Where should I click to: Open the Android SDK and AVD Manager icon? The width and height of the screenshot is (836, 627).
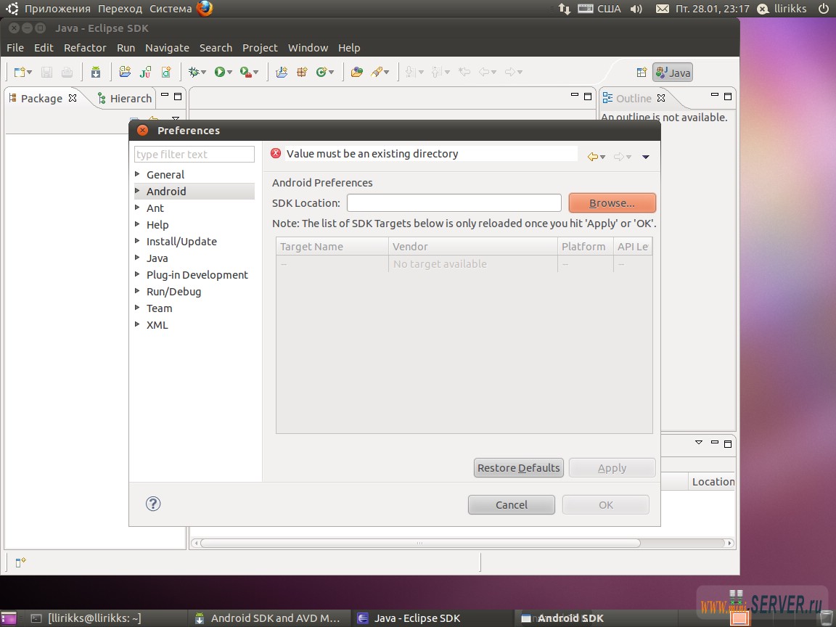pos(96,72)
